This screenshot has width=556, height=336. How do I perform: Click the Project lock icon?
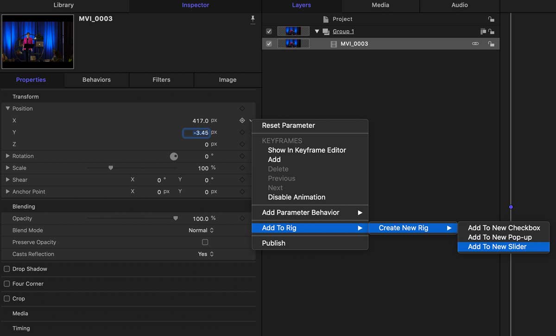[x=491, y=19]
